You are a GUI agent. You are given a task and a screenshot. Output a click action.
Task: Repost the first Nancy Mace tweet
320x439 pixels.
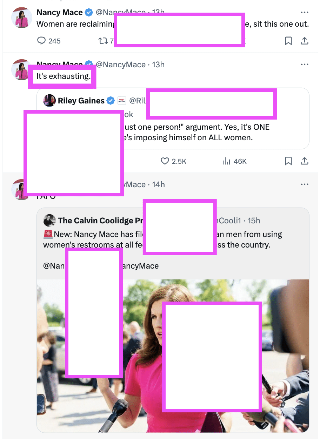(103, 41)
